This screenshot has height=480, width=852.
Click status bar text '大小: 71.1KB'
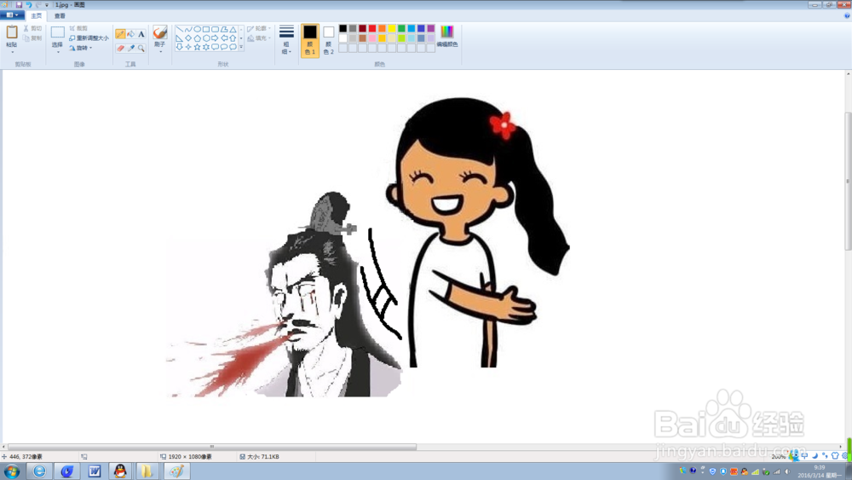click(263, 457)
